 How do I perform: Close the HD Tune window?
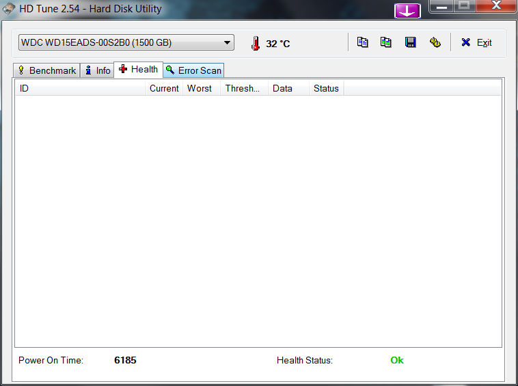point(496,6)
